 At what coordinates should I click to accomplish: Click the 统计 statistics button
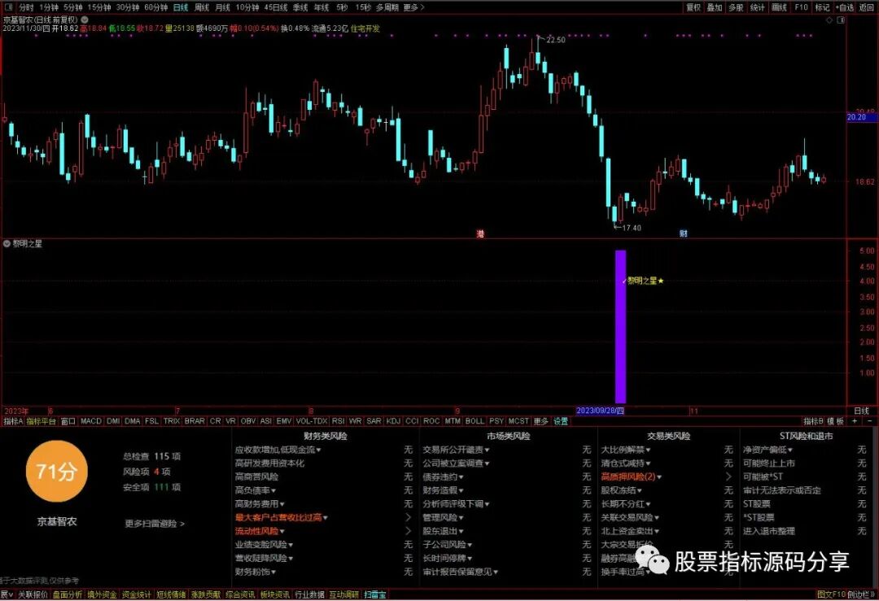pyautogui.click(x=758, y=7)
